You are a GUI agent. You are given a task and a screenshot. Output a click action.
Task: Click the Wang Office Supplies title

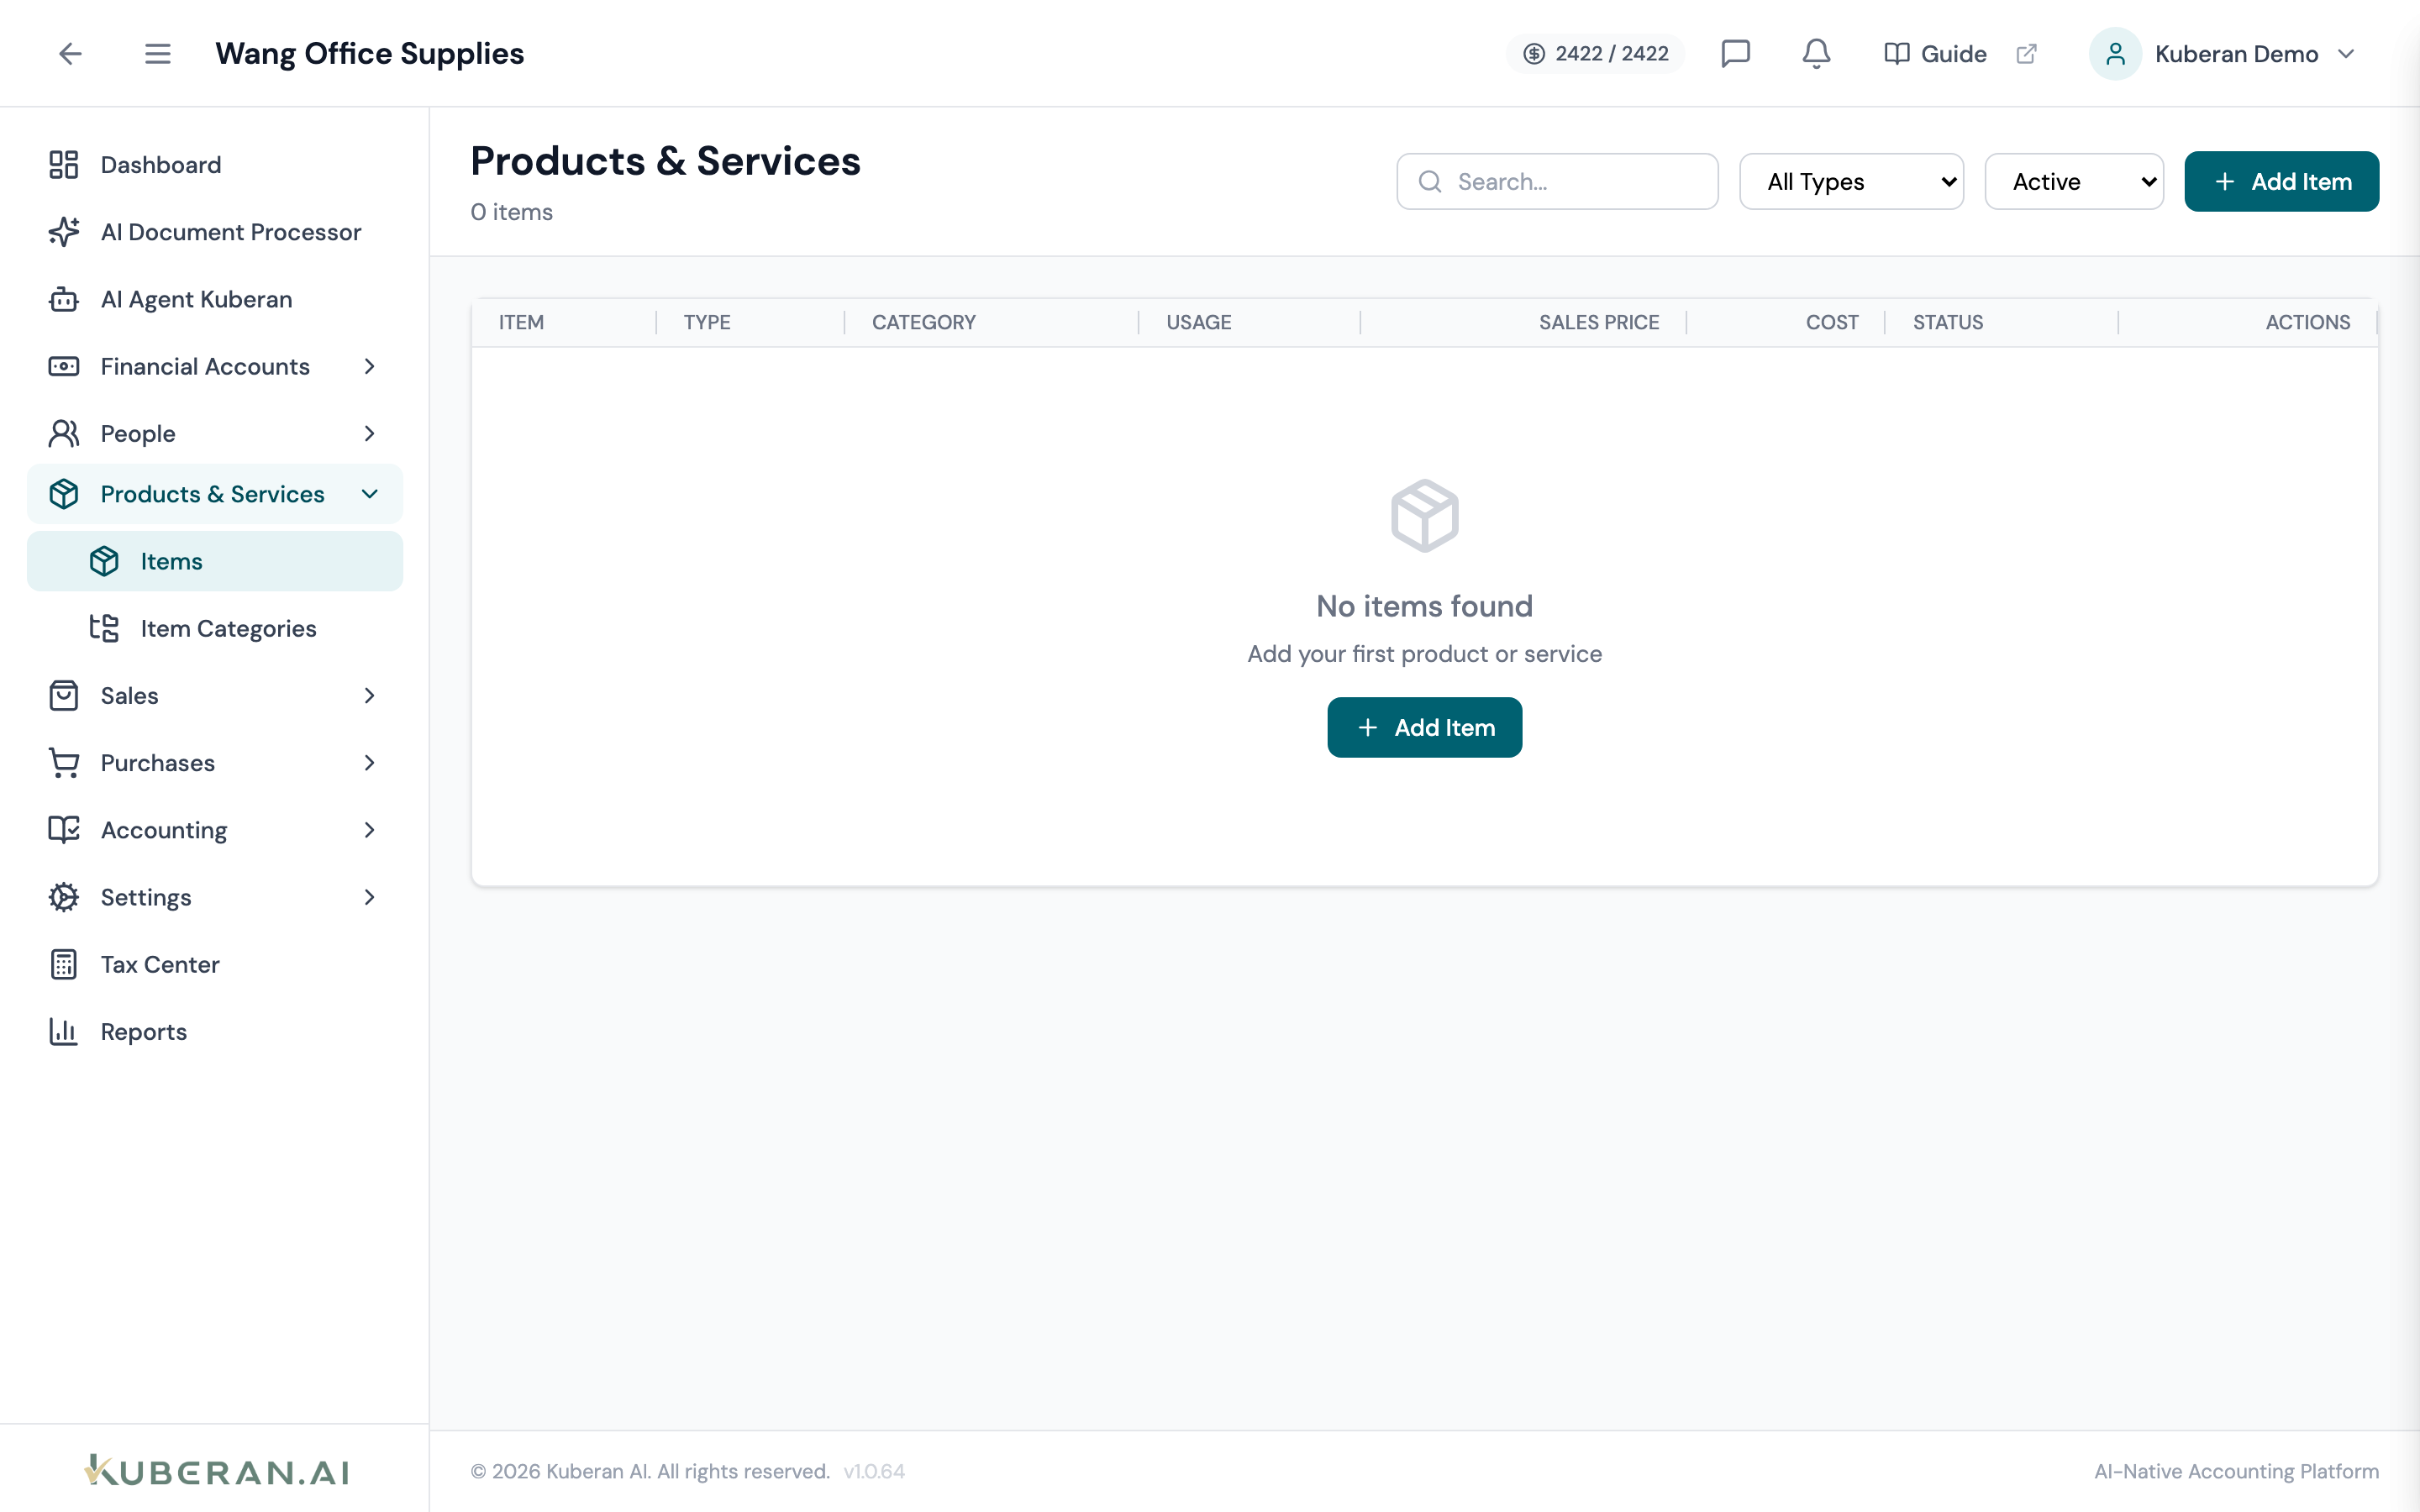coord(369,53)
